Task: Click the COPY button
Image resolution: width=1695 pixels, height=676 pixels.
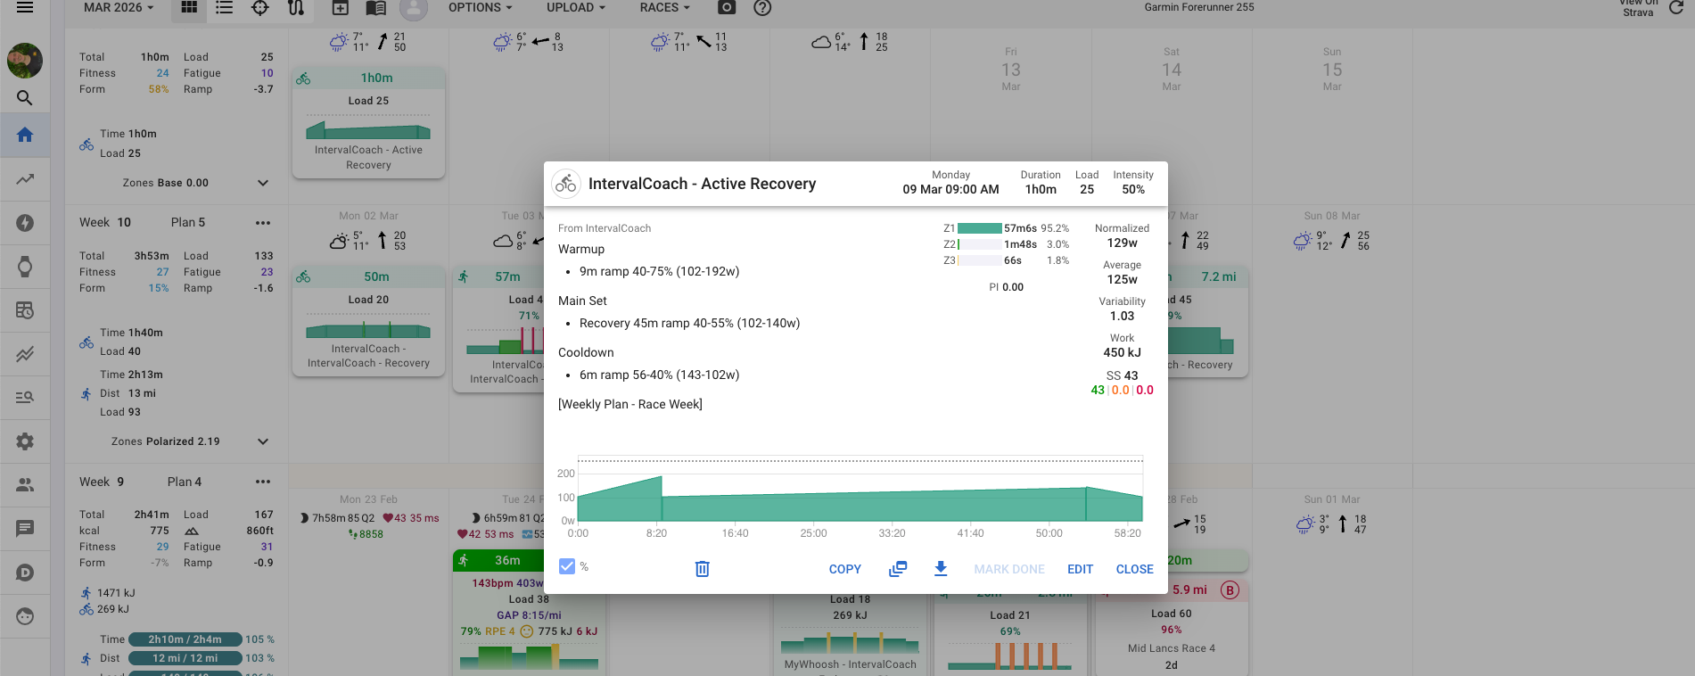Action: tap(844, 569)
